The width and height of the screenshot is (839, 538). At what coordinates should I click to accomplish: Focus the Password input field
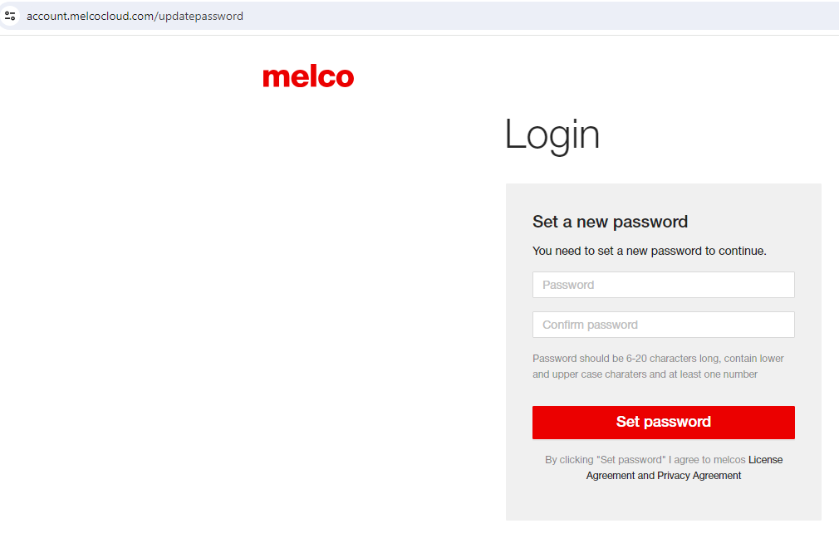coord(663,285)
